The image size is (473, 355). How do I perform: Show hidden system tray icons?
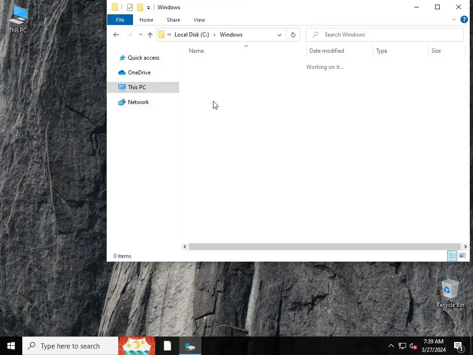(391, 346)
